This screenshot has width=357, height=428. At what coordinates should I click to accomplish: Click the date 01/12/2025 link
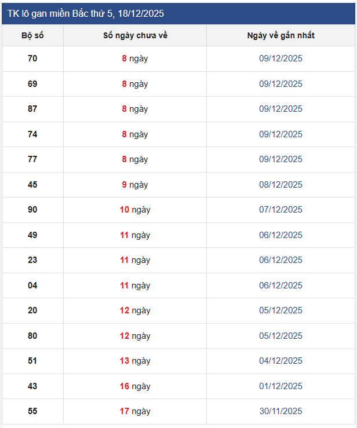tap(280, 386)
